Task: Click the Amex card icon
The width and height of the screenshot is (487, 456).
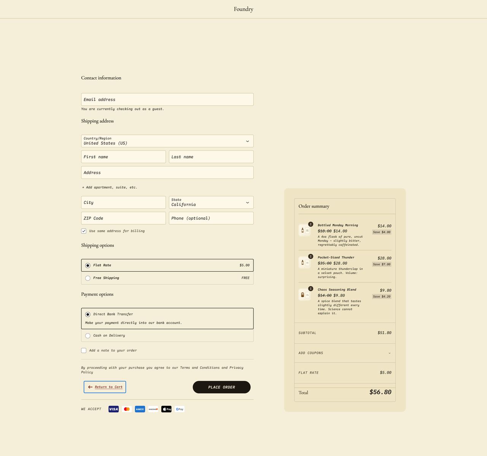Action: pos(140,409)
